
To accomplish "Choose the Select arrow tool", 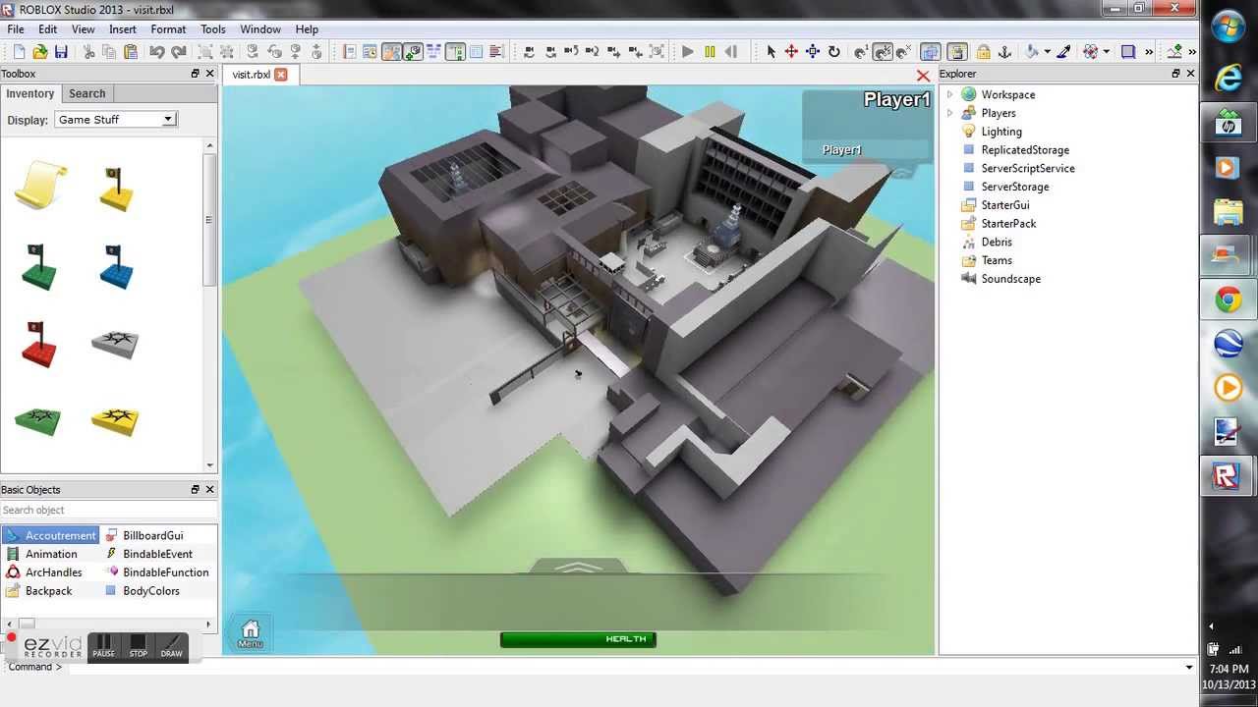I will coord(771,52).
